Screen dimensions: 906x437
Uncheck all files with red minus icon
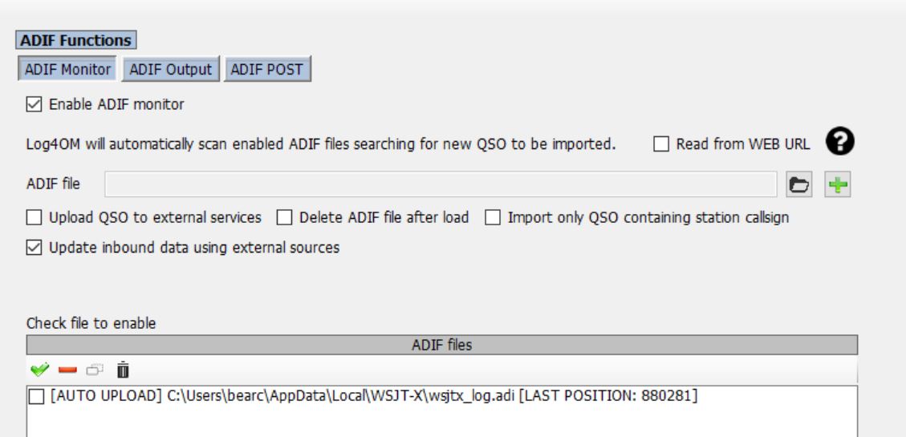click(x=67, y=370)
